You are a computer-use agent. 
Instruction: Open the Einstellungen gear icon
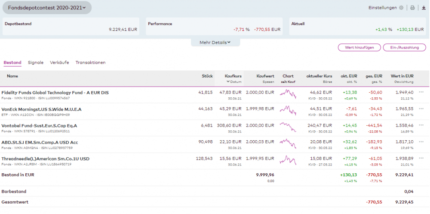[401, 8]
